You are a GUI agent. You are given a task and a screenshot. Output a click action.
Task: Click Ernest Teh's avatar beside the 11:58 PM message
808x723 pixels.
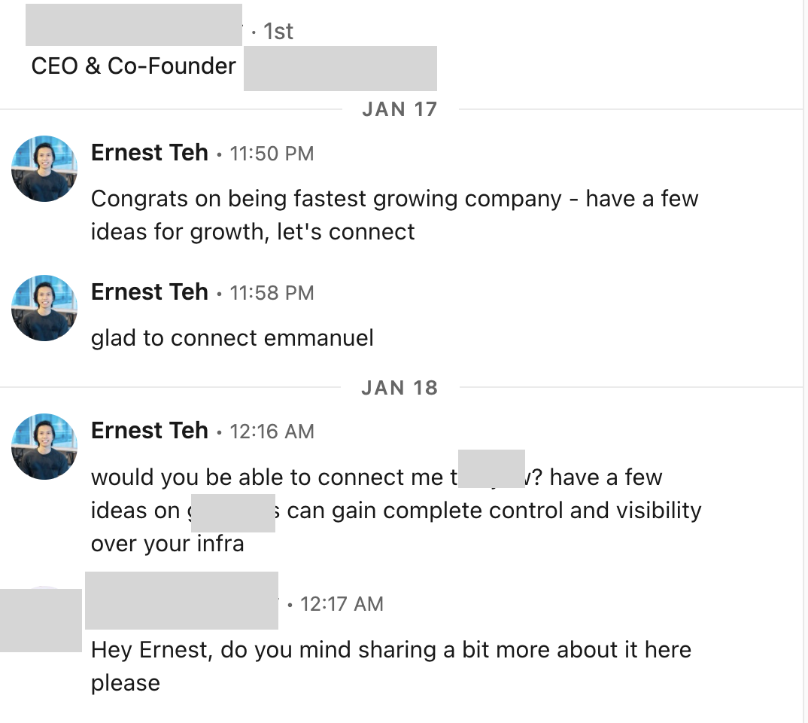pyautogui.click(x=44, y=309)
